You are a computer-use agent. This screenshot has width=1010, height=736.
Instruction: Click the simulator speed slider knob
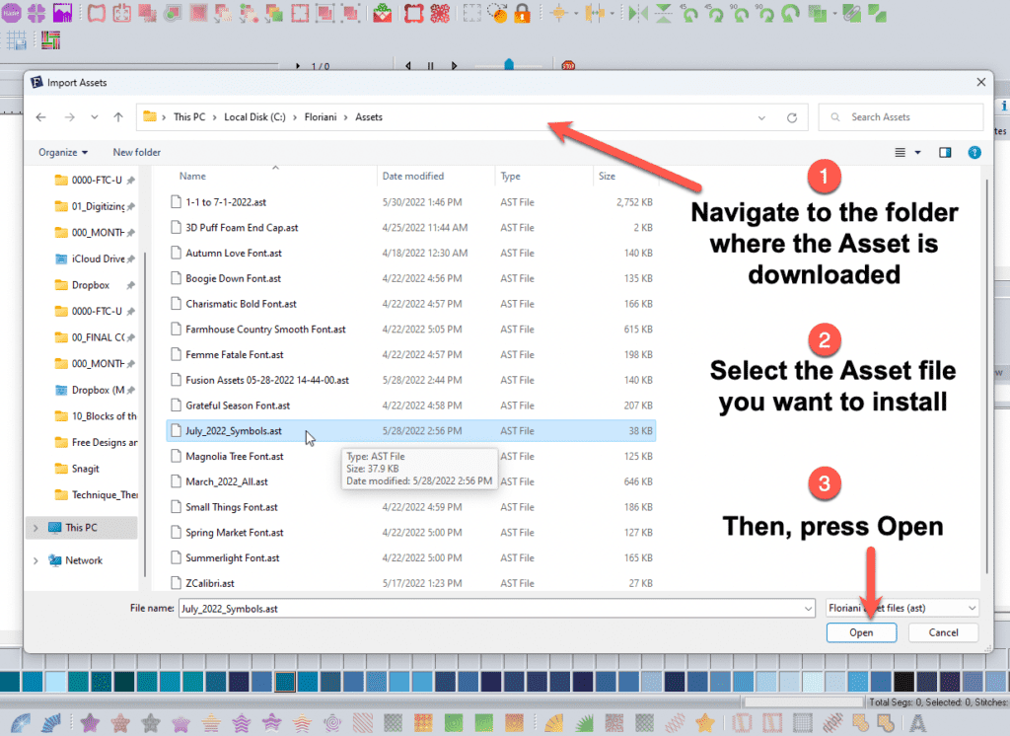pyautogui.click(x=509, y=64)
